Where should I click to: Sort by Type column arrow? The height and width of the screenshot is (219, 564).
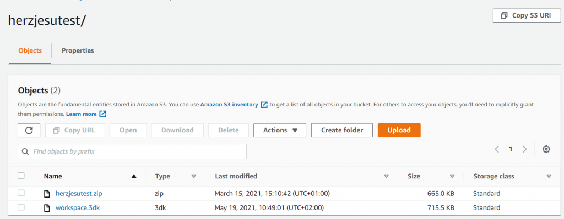click(x=194, y=176)
